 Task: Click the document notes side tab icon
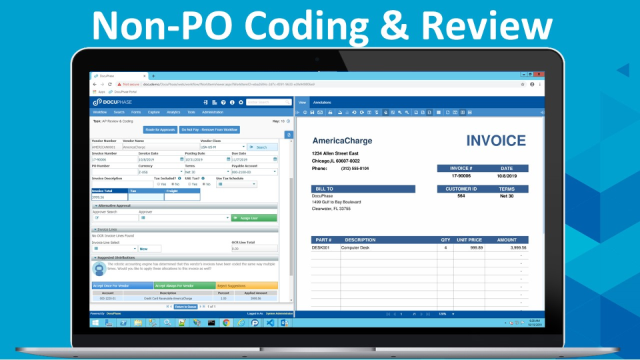coord(289,135)
